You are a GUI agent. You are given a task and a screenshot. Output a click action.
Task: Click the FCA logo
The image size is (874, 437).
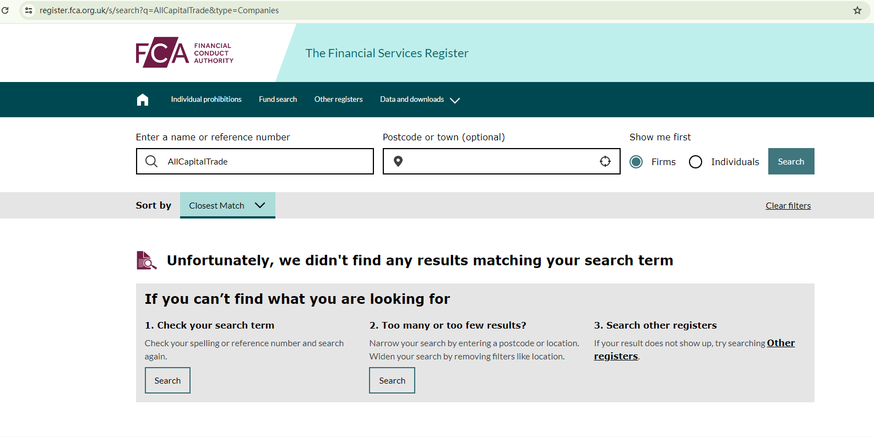[x=184, y=53]
